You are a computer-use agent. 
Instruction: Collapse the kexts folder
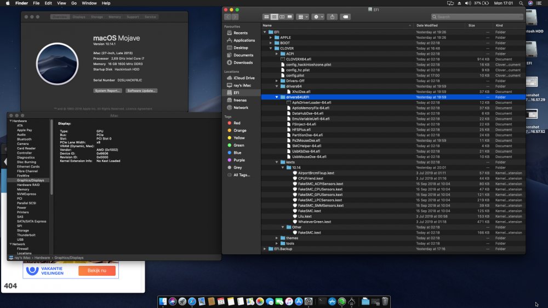click(276, 162)
